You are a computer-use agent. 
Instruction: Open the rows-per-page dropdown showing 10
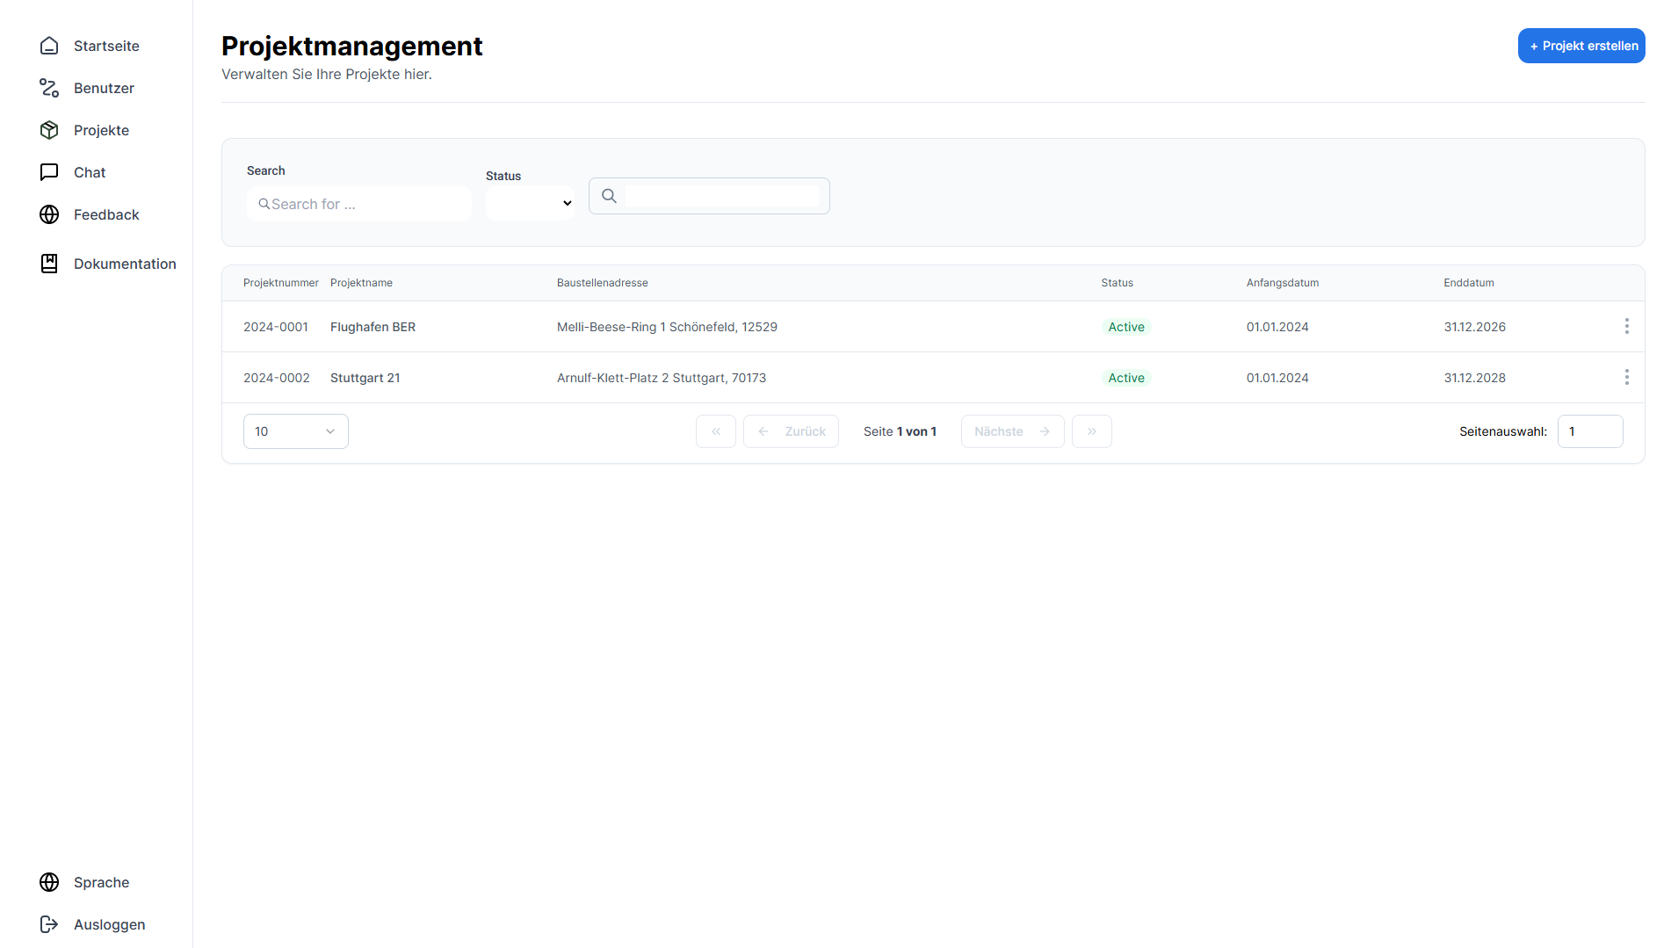coord(295,431)
